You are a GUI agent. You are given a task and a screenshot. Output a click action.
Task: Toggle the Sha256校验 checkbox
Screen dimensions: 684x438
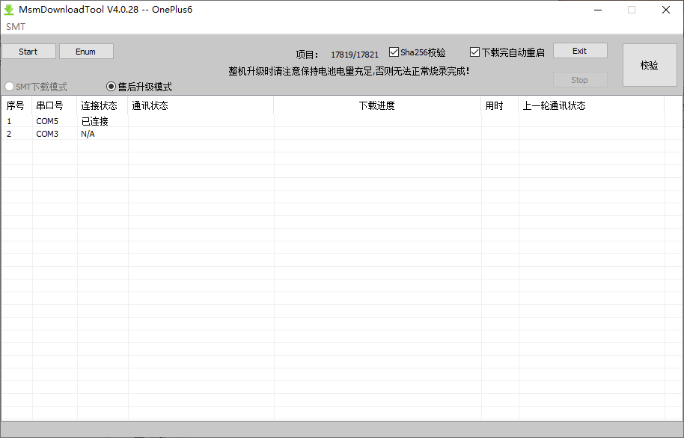[x=417, y=52]
